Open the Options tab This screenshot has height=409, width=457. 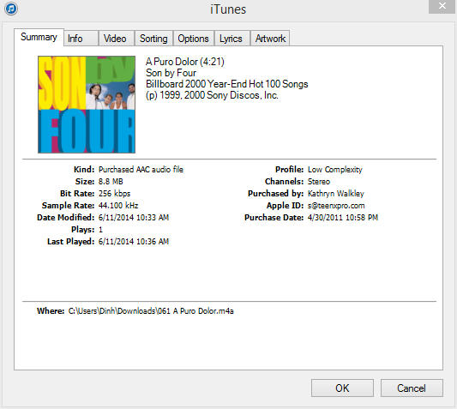pos(194,39)
